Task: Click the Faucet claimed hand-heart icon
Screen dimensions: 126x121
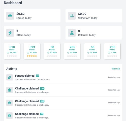Action: click(10, 77)
